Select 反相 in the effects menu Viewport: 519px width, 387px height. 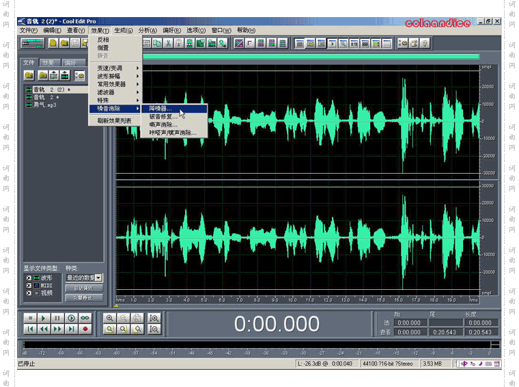(116, 40)
